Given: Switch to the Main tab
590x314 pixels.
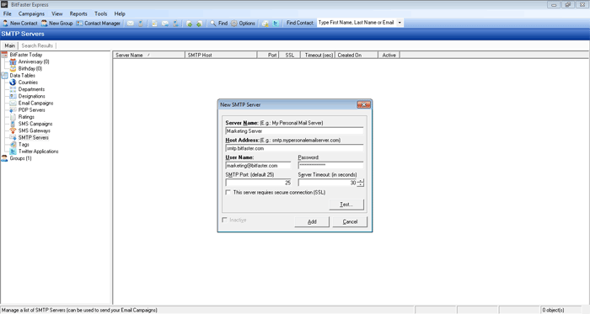Looking at the screenshot, I should (10, 45).
